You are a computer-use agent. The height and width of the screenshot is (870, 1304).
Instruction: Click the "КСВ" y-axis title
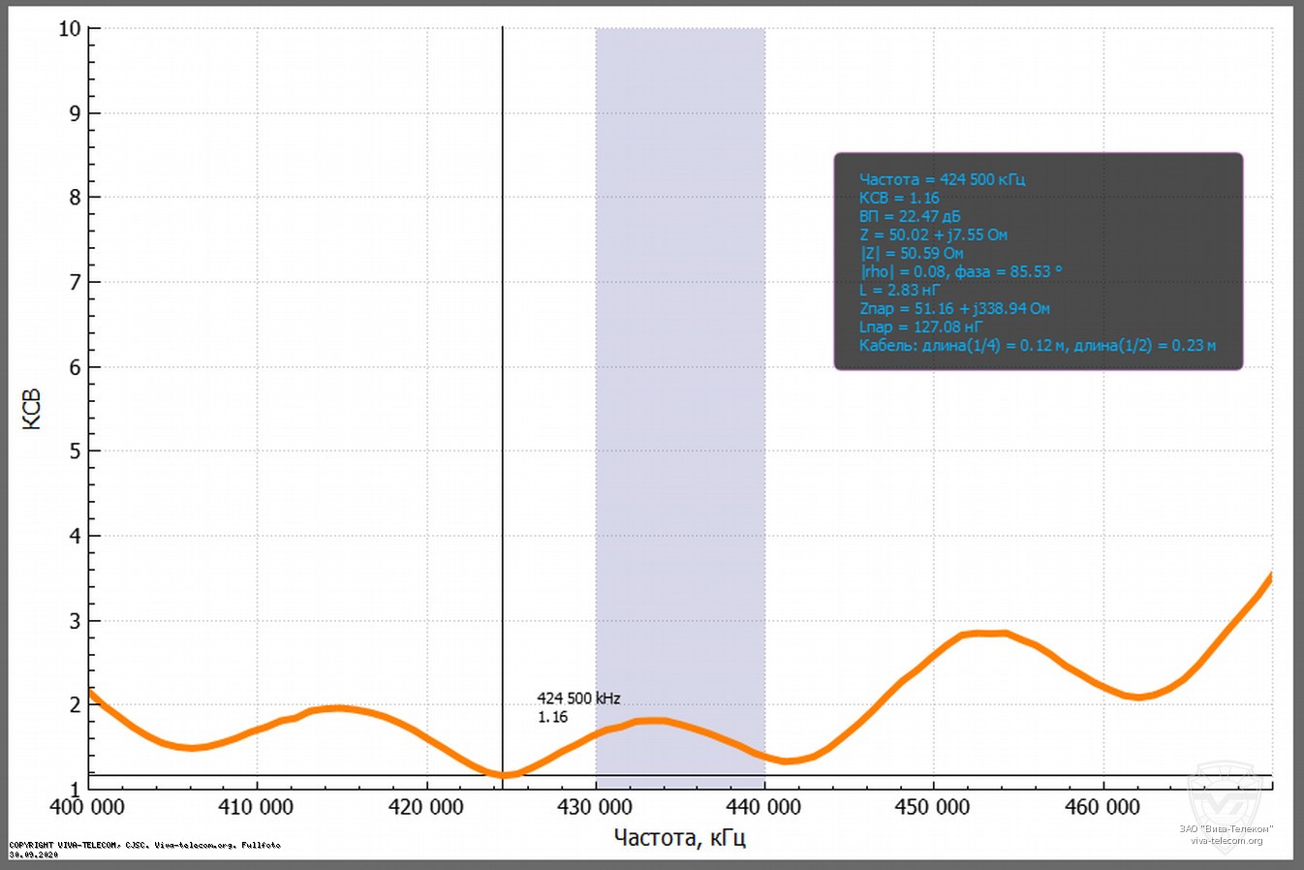(32, 409)
